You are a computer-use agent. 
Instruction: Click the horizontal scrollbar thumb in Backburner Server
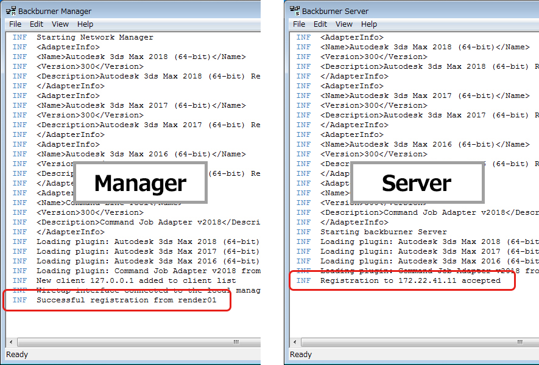[x=420, y=342]
